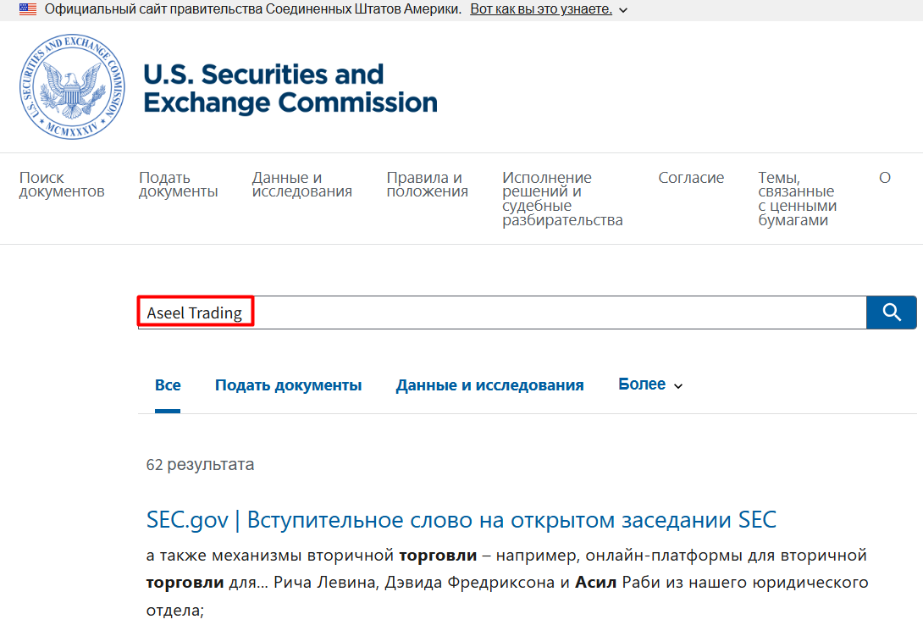The width and height of the screenshot is (923, 625).
Task: Click the 'О' menu item on the right
Action: (885, 178)
